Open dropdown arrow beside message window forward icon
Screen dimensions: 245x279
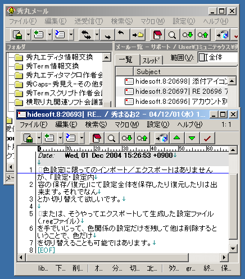[x=81, y=138]
